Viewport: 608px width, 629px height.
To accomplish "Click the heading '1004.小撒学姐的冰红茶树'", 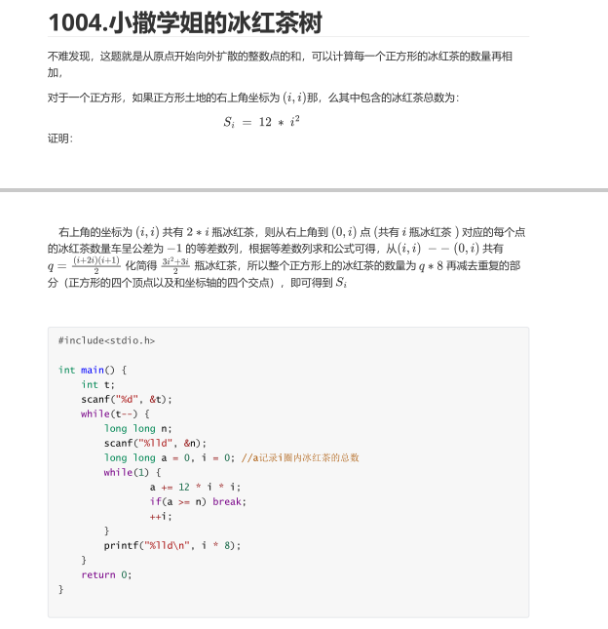I will (x=185, y=22).
